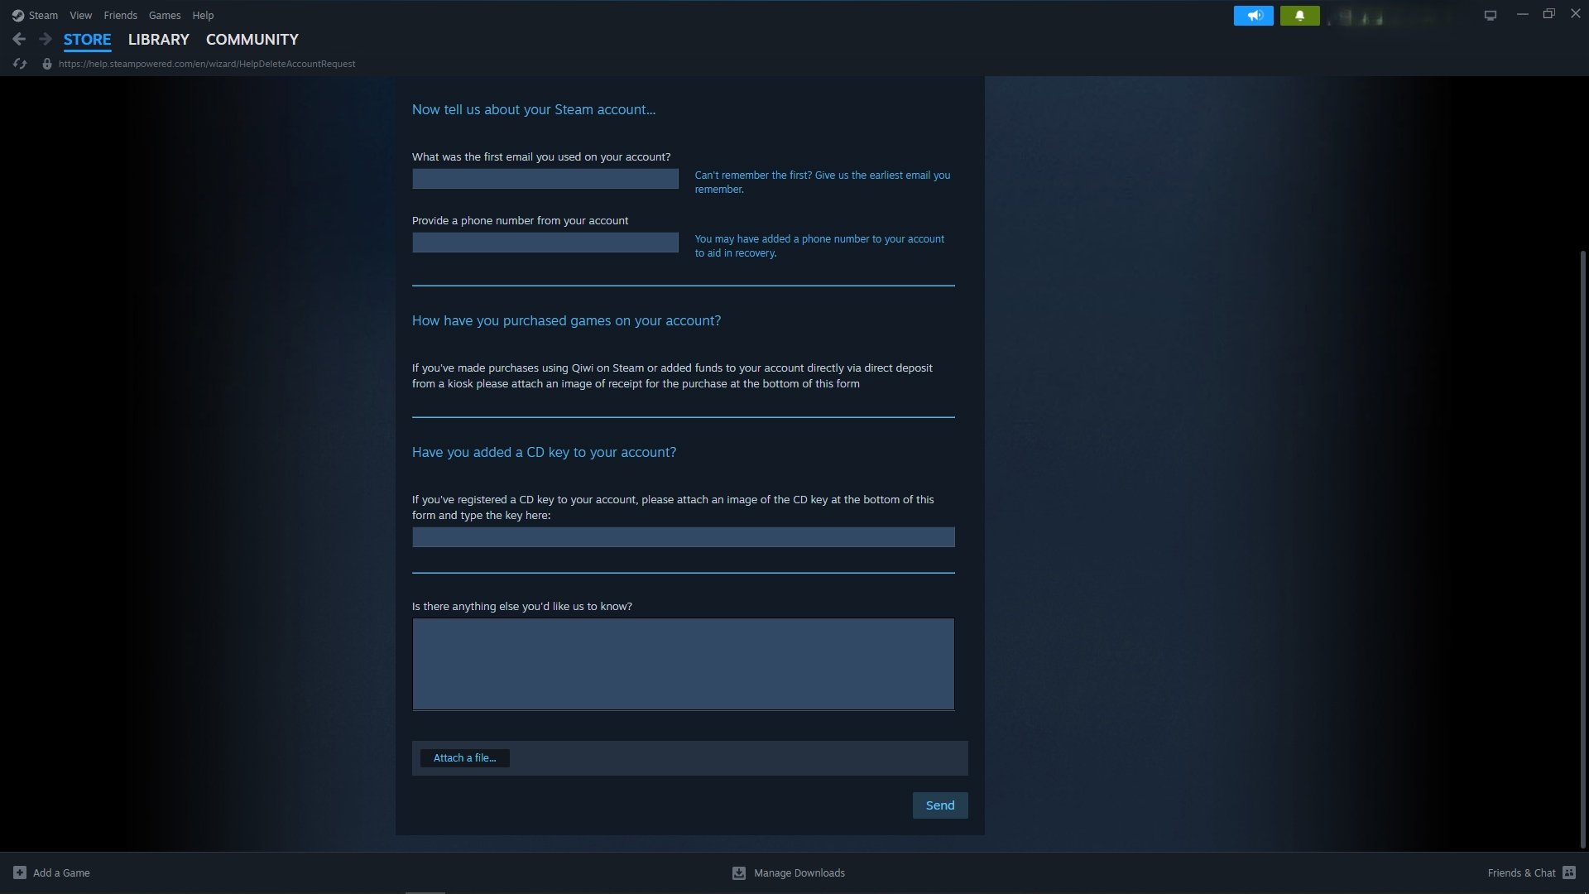This screenshot has height=894, width=1589.
Task: Click the Add a Game plus icon
Action: click(x=20, y=872)
